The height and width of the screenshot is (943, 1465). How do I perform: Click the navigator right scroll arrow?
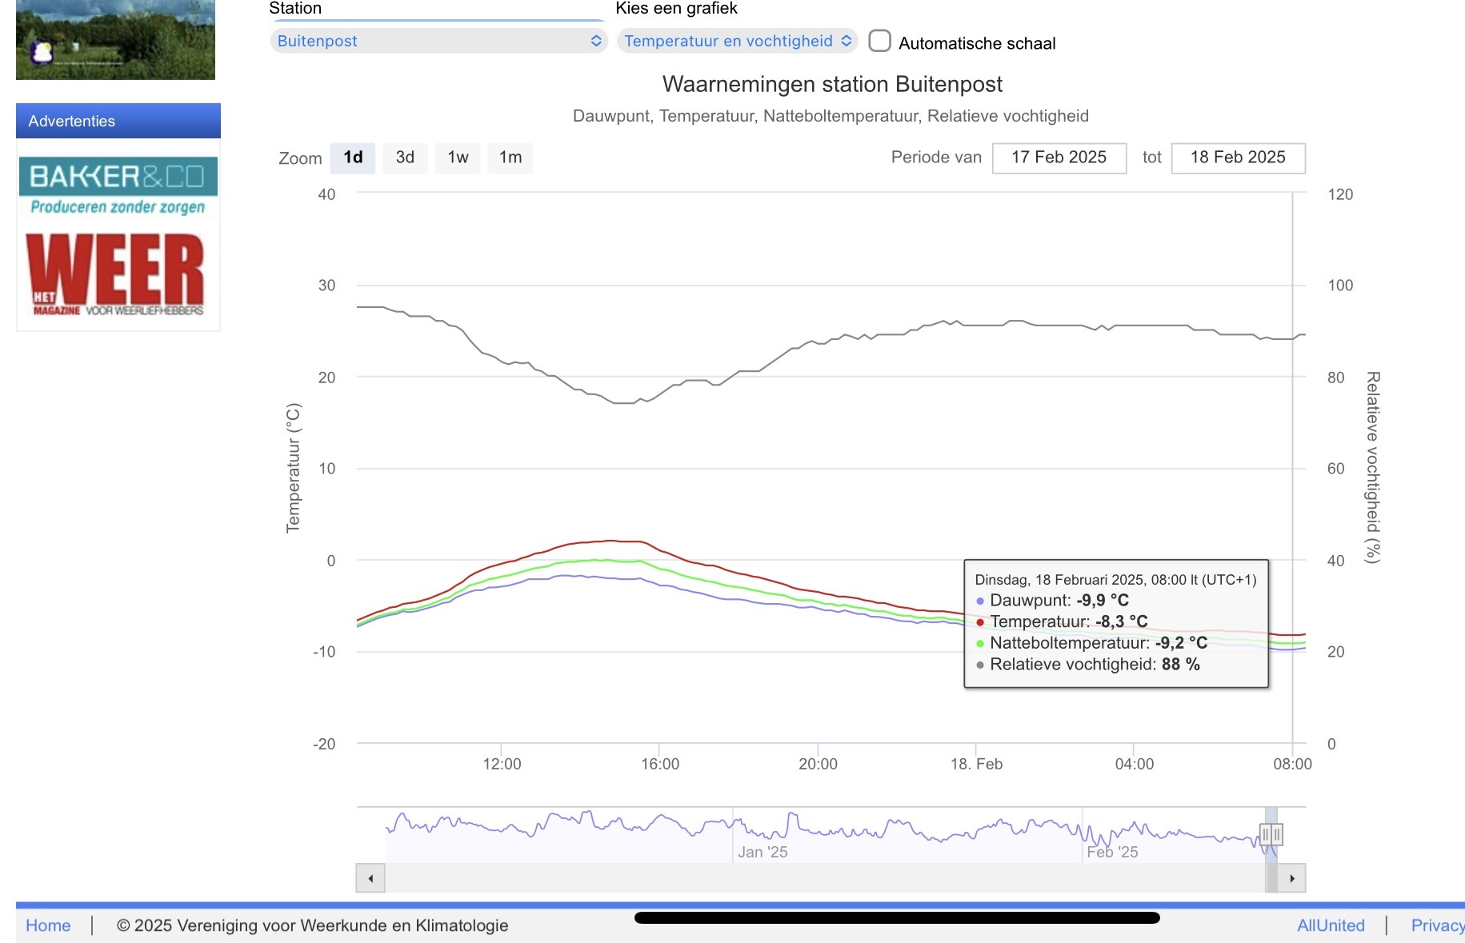tap(1292, 878)
